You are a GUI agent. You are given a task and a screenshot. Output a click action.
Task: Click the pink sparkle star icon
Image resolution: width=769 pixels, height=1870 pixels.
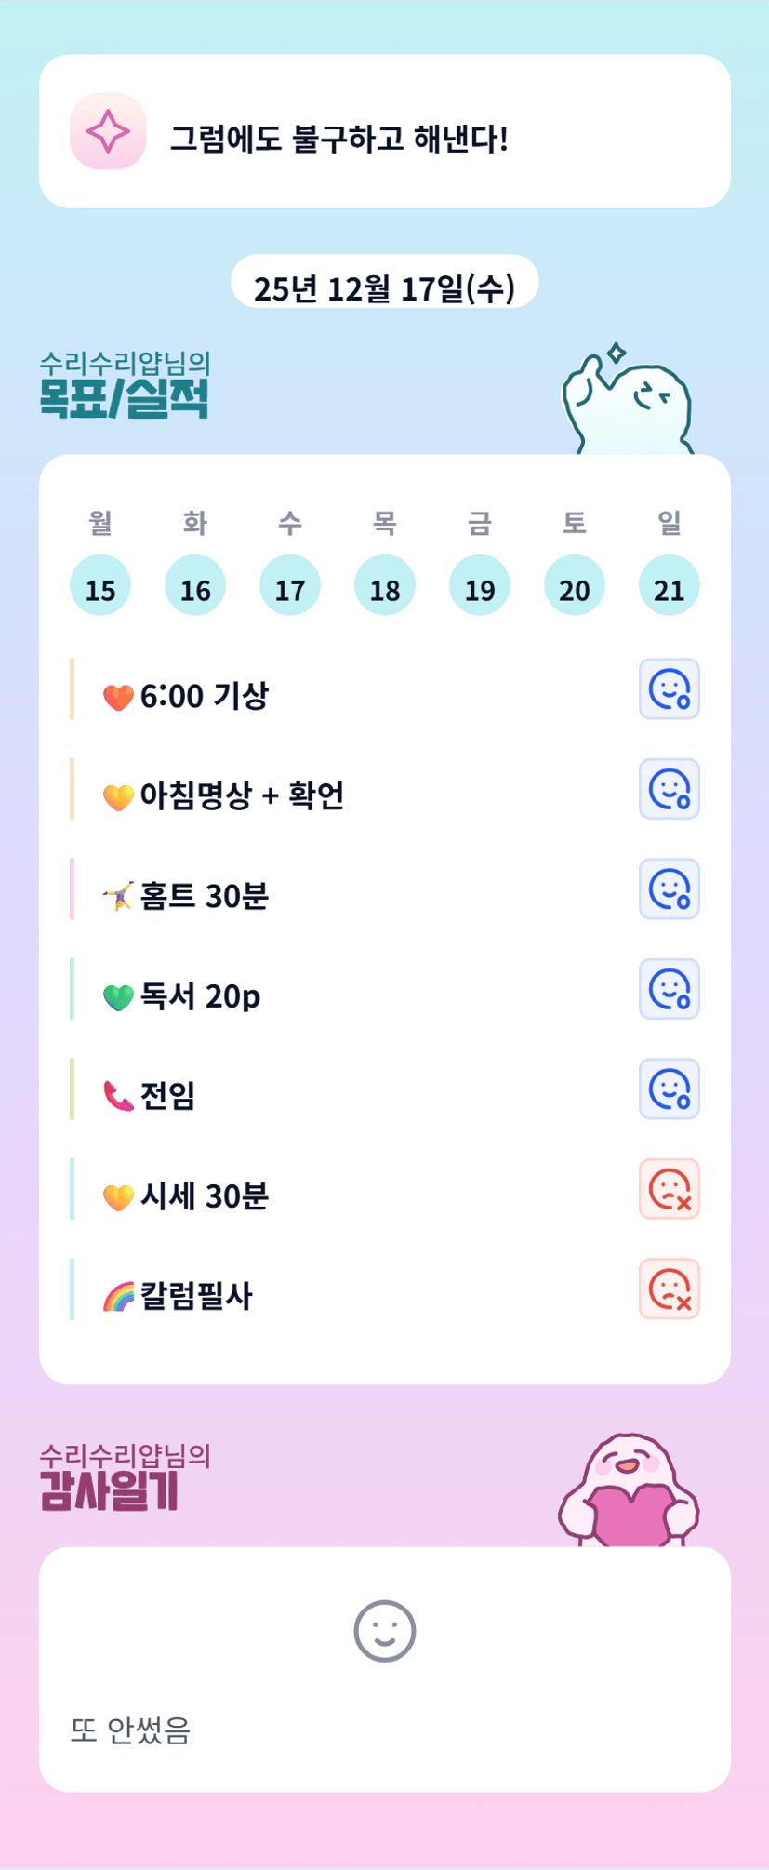[108, 131]
